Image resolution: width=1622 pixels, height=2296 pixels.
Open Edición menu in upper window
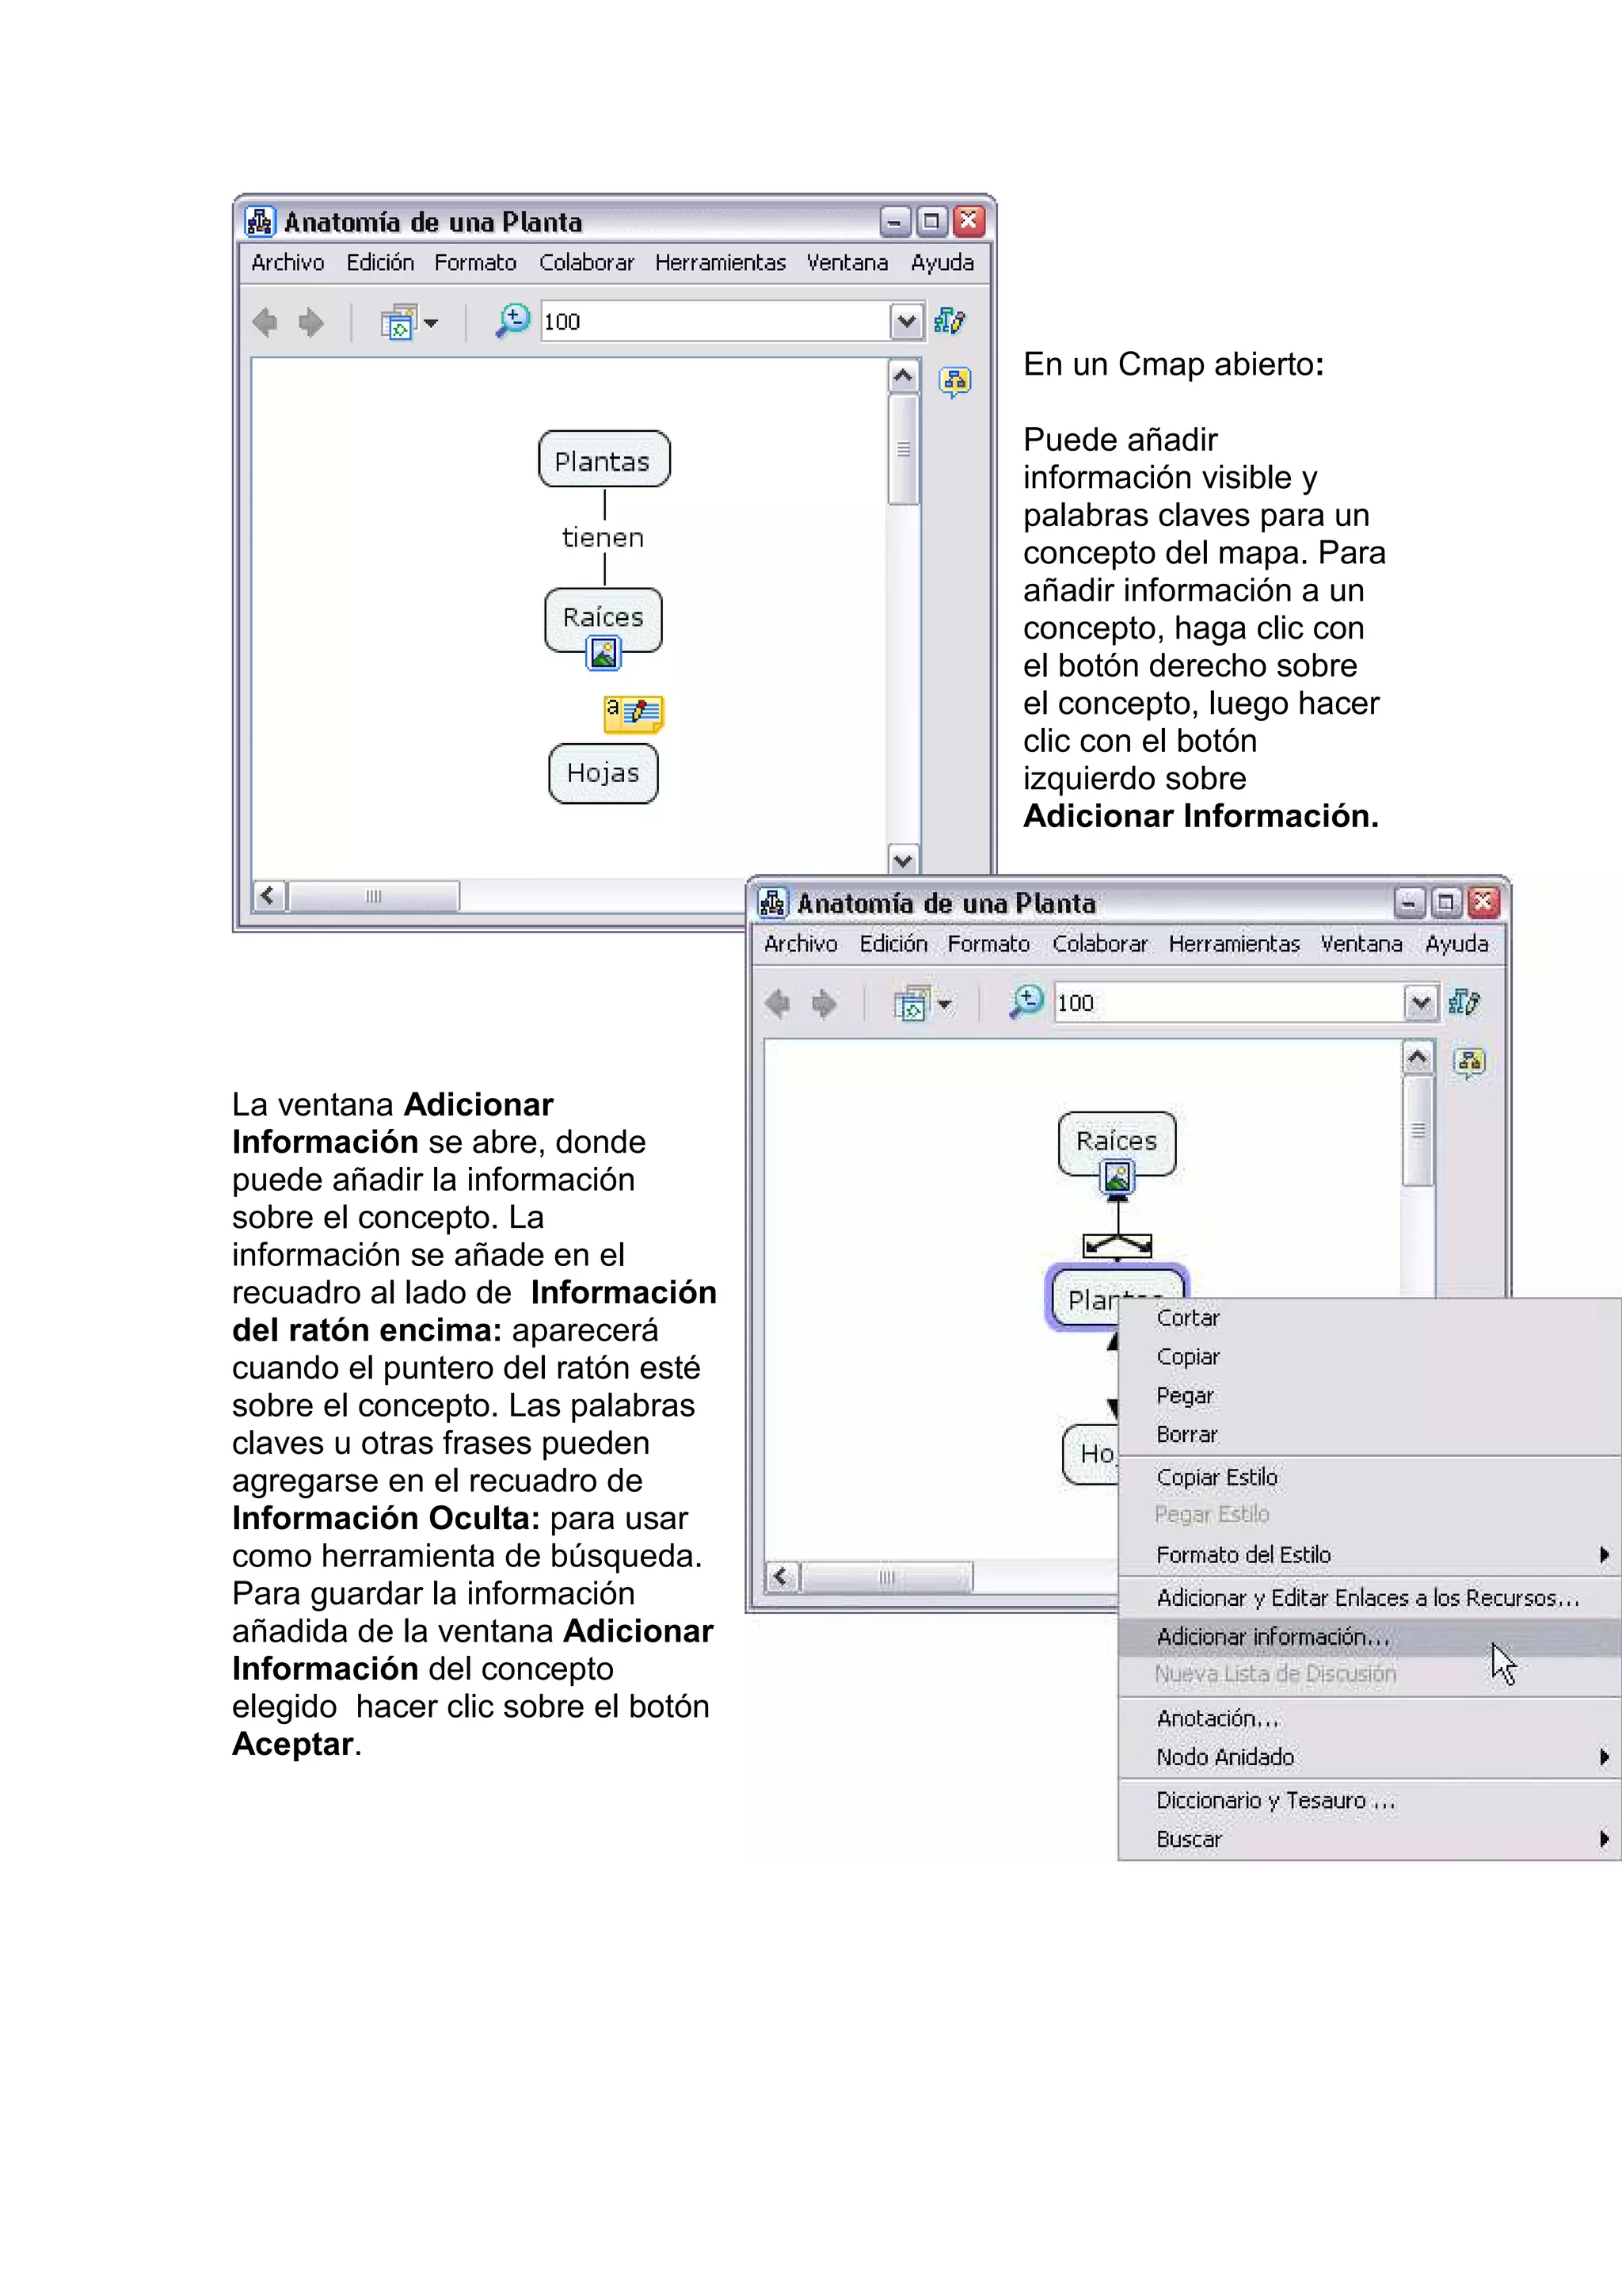pos(381,263)
